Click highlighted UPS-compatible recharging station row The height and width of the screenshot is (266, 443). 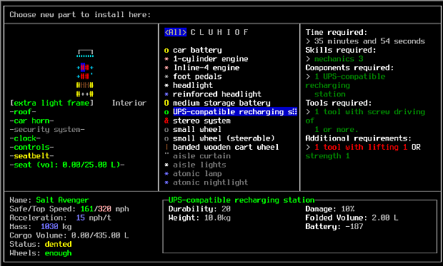[235, 112]
